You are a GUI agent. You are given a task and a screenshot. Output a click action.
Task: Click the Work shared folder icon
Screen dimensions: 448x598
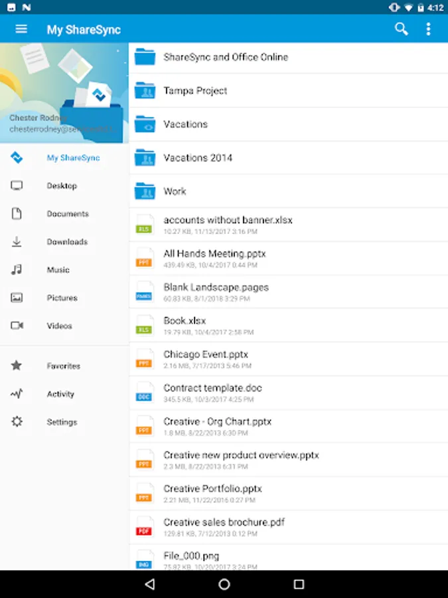tap(145, 191)
